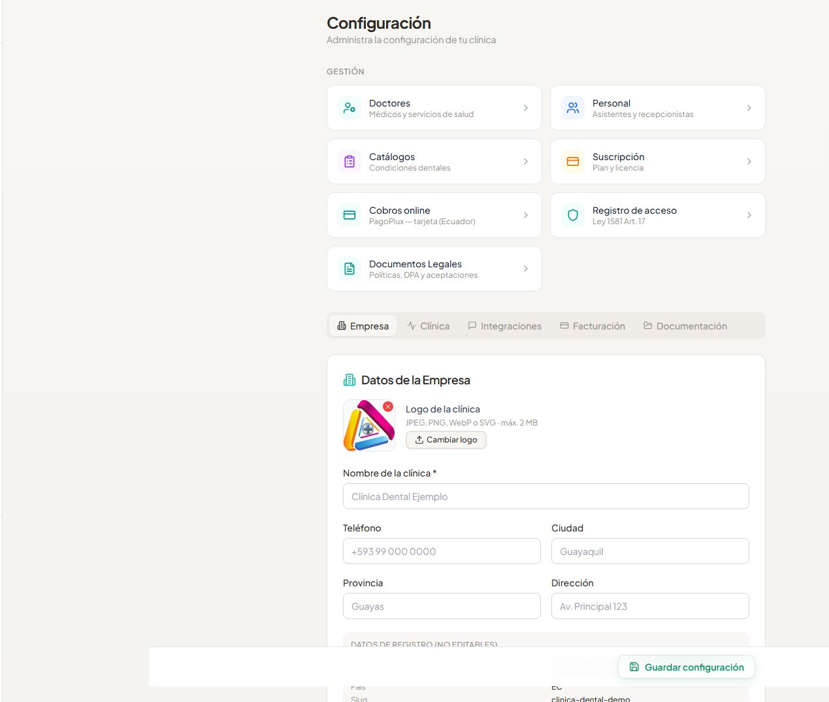Remove clinic logo with red X
This screenshot has height=702, width=829.
pyautogui.click(x=388, y=407)
